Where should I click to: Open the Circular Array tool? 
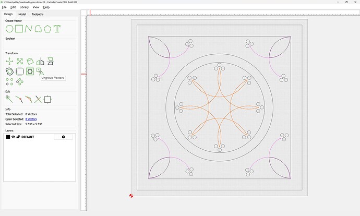(19, 82)
